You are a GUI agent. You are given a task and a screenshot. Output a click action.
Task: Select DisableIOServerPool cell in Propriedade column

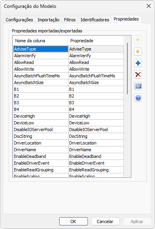pyautogui.click(x=96, y=130)
